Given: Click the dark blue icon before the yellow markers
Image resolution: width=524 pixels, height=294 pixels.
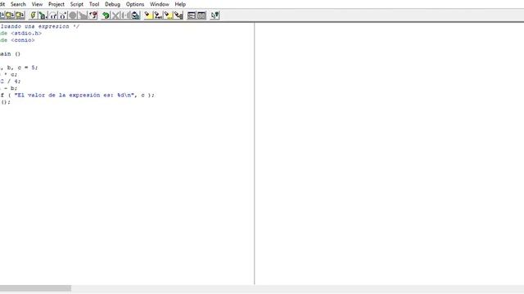Looking at the screenshot, I should 136,16.
